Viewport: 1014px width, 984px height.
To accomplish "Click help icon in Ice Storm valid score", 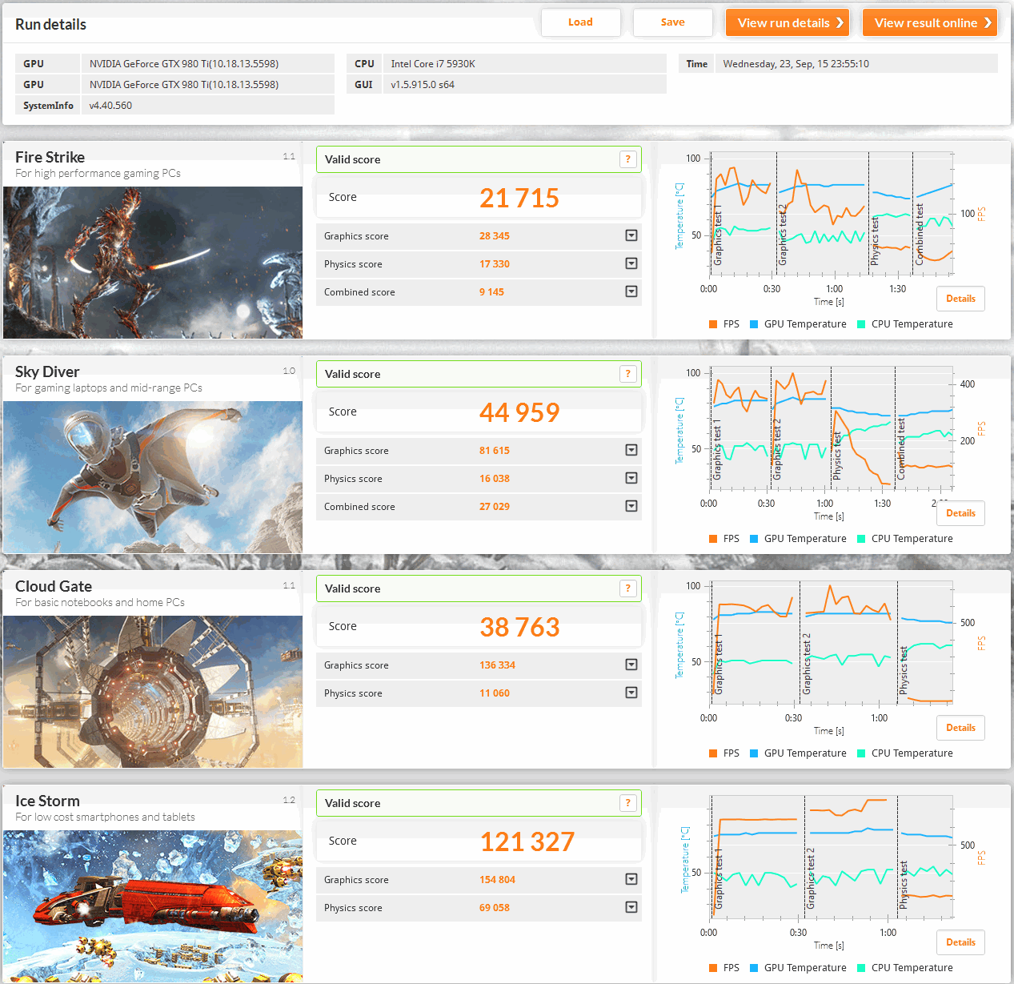I will coord(628,803).
